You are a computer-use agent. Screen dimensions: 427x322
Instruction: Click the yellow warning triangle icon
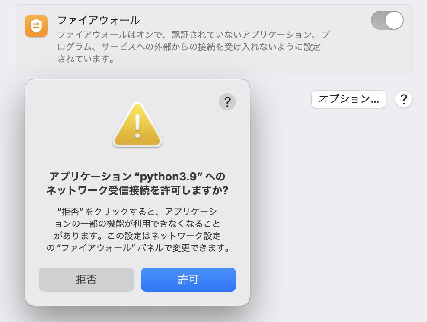click(x=137, y=125)
